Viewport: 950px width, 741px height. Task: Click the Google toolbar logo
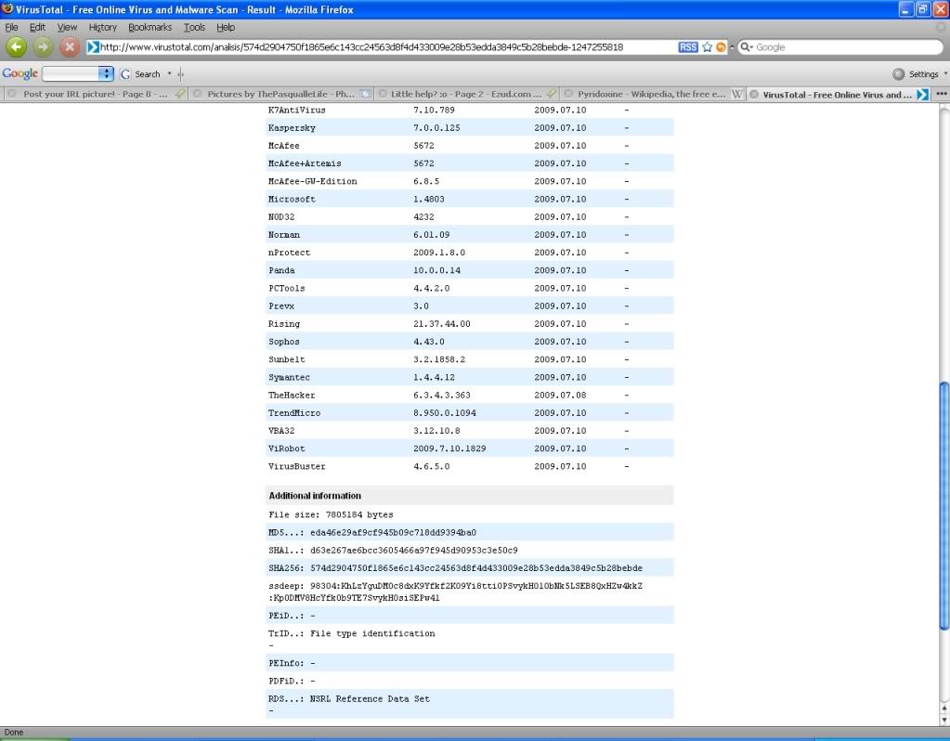[20, 73]
